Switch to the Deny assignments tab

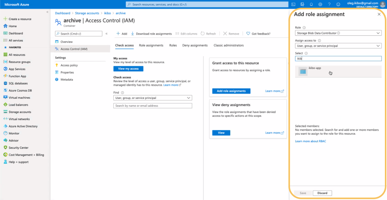[195, 45]
